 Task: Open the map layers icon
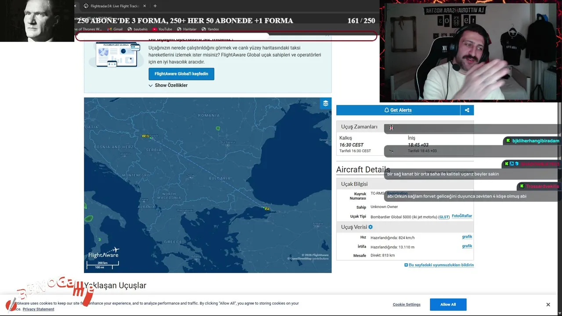click(325, 104)
